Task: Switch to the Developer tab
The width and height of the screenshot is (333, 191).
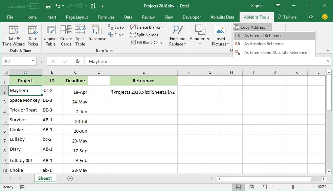Action: [x=192, y=17]
